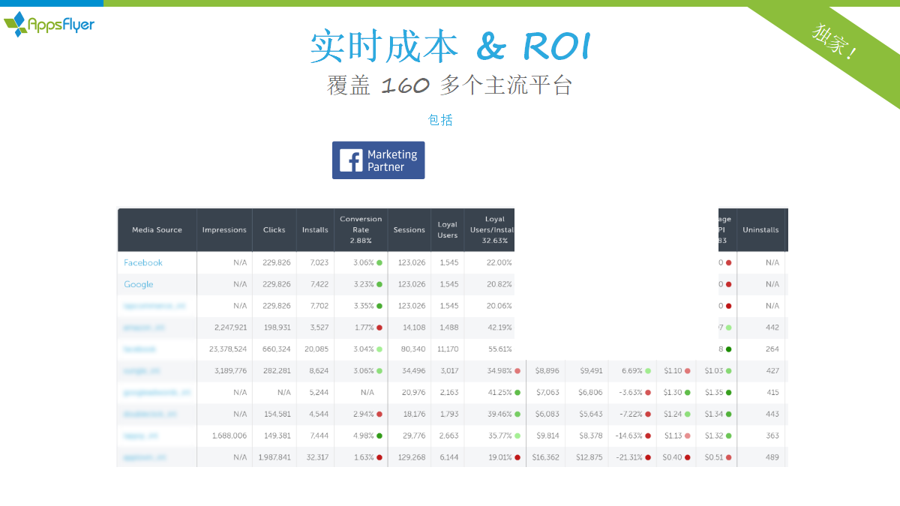This screenshot has height=506, width=900.
Task: Open the Google media source link
Action: [139, 285]
